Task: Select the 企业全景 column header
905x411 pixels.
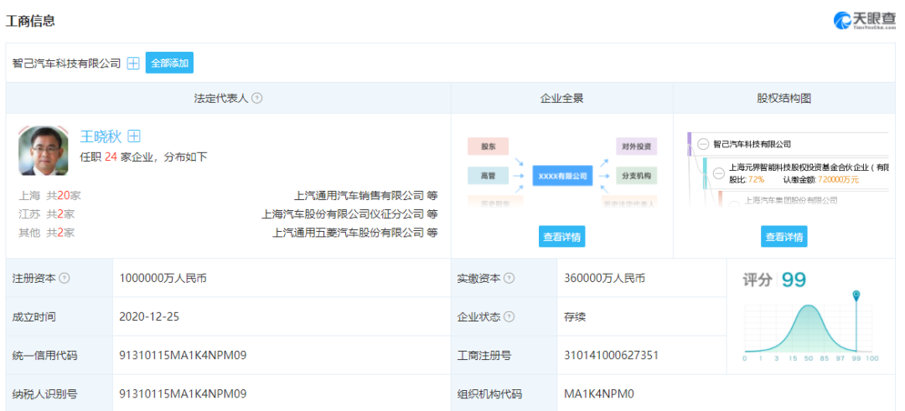Action: 561,98
